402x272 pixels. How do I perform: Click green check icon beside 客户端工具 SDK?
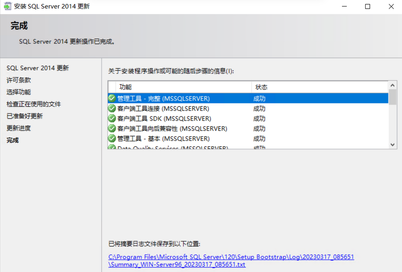click(112, 118)
